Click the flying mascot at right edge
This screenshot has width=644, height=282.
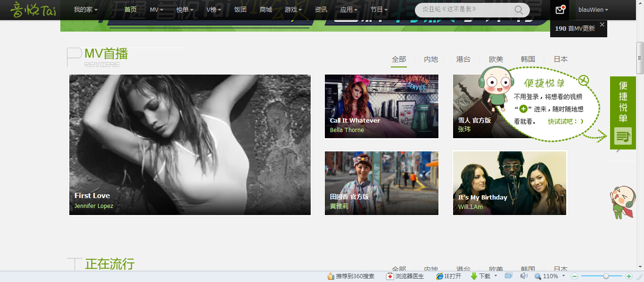tap(622, 203)
